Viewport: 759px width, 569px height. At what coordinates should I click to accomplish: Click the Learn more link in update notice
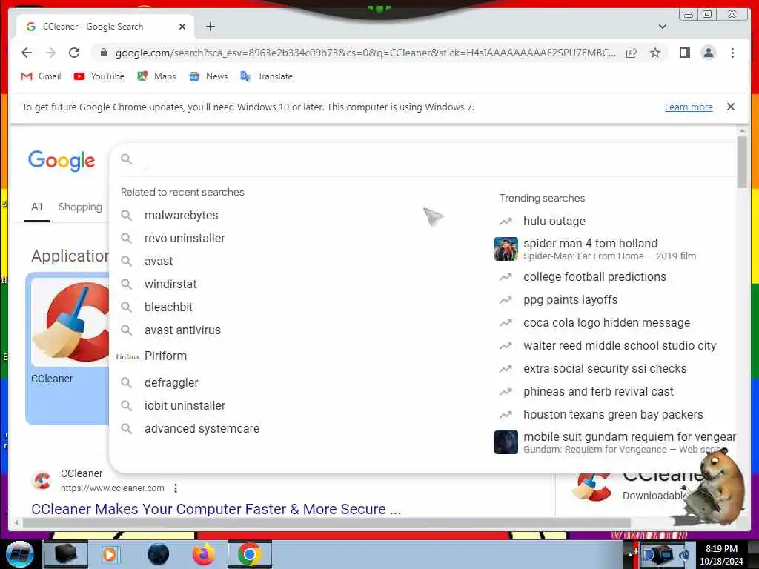689,107
